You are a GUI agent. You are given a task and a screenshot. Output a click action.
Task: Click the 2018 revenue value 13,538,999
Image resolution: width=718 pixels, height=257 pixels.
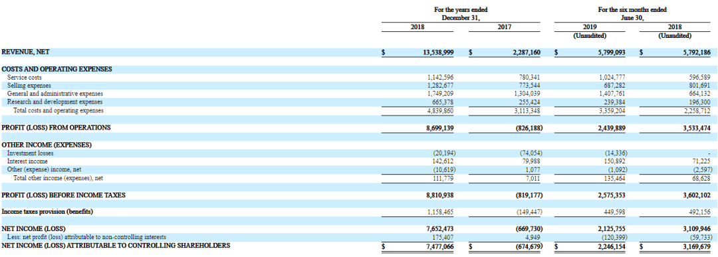438,52
